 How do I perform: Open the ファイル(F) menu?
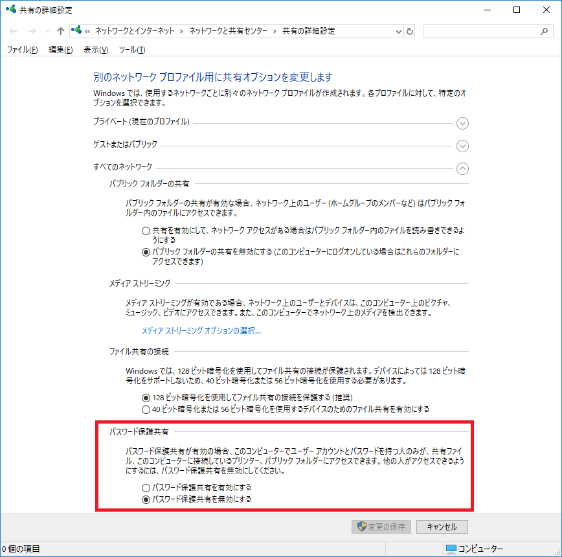tap(22, 50)
